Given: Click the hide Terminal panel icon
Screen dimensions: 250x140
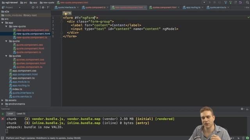Looking at the screenshot, I should click(x=247, y=109).
